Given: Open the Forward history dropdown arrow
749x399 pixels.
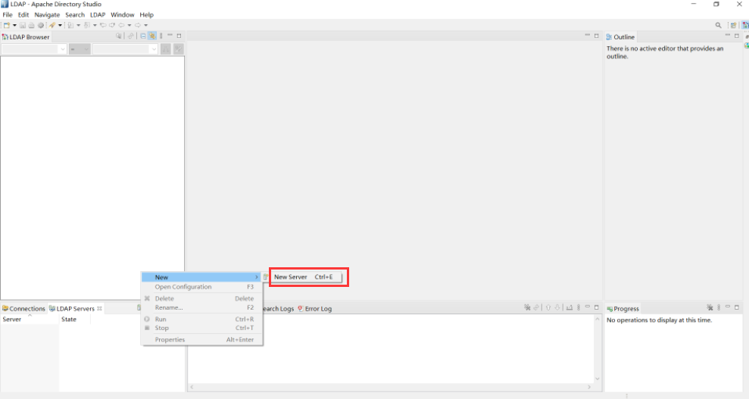Looking at the screenshot, I should [x=145, y=25].
